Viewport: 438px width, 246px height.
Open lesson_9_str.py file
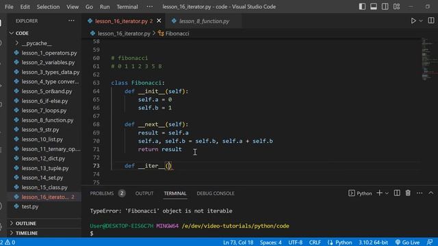point(40,130)
